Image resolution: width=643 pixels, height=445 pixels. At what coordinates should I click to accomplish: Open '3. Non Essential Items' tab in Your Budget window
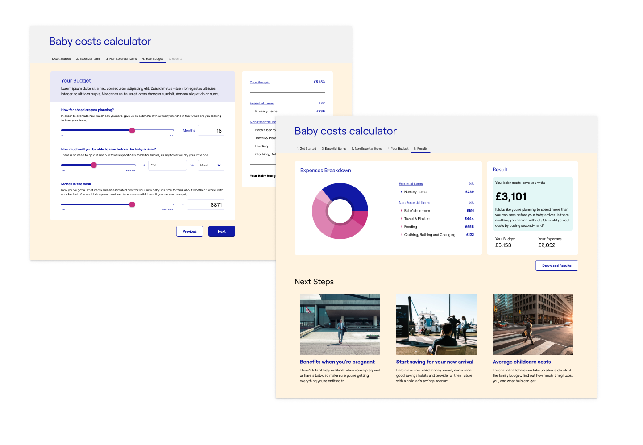(x=121, y=59)
